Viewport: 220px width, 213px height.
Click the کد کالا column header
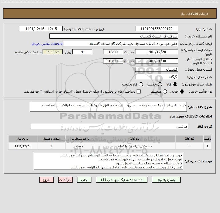[189, 139]
